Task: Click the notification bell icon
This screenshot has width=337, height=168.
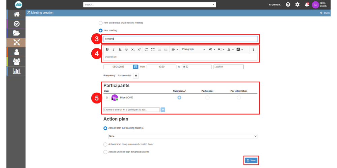Action: click(307, 4)
